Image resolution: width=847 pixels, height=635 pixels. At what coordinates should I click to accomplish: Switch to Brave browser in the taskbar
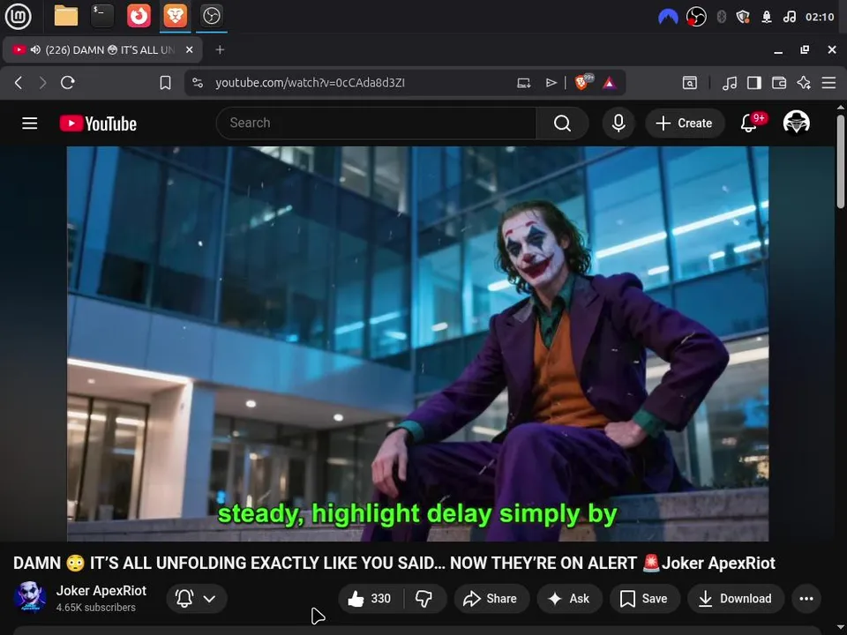tap(175, 16)
